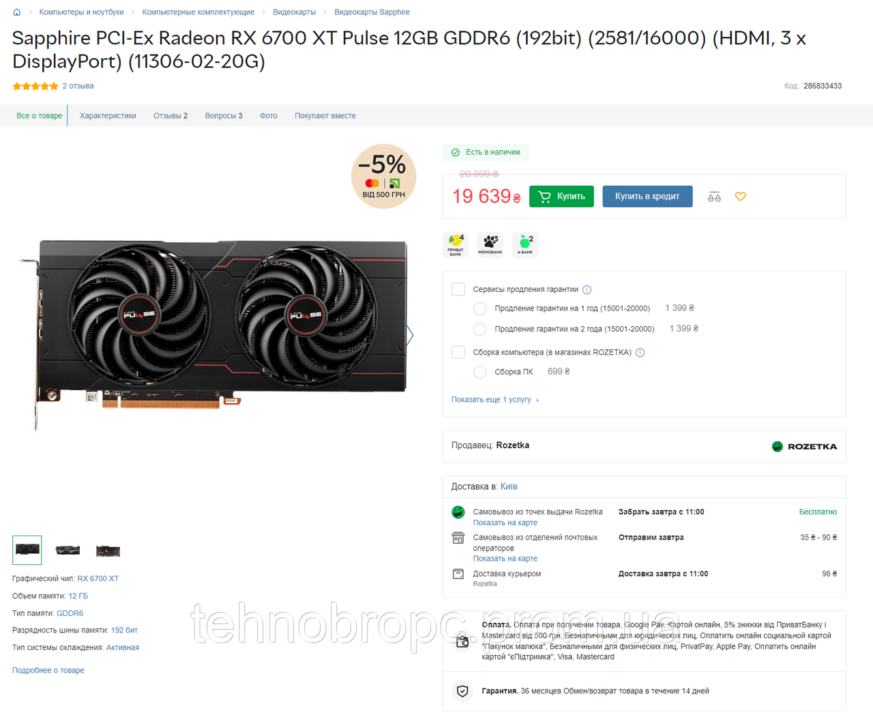This screenshot has width=873, height=719.
Task: Add product to wishlist heart icon
Action: point(741,196)
